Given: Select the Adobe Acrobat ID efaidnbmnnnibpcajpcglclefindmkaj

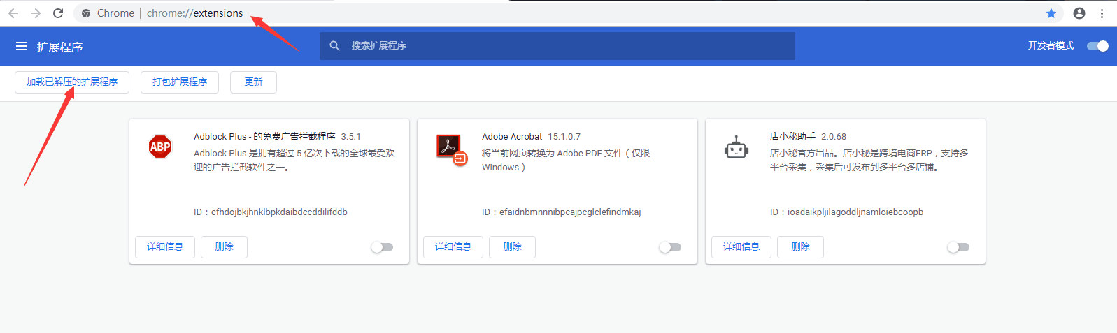Looking at the screenshot, I should coord(570,212).
